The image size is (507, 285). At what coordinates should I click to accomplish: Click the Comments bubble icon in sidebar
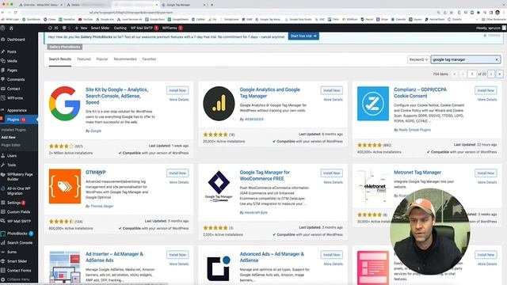(3, 79)
